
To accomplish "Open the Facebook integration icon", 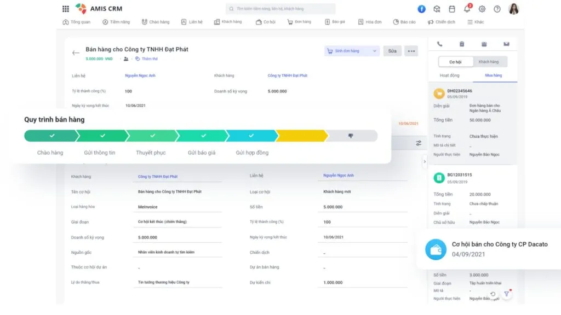I will coord(421,9).
